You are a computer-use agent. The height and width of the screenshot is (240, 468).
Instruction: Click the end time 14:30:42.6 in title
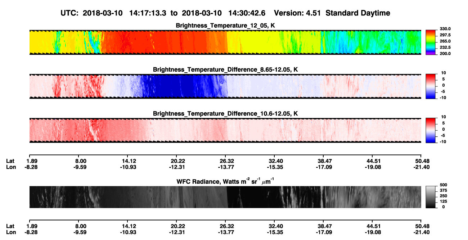pyautogui.click(x=247, y=13)
